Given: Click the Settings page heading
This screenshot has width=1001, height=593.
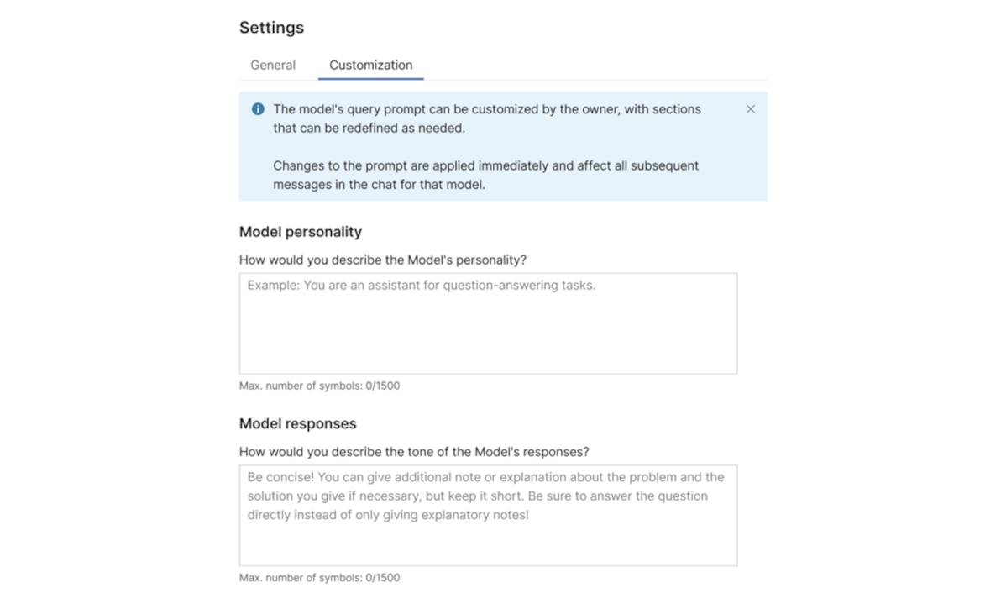Looking at the screenshot, I should pyautogui.click(x=271, y=27).
